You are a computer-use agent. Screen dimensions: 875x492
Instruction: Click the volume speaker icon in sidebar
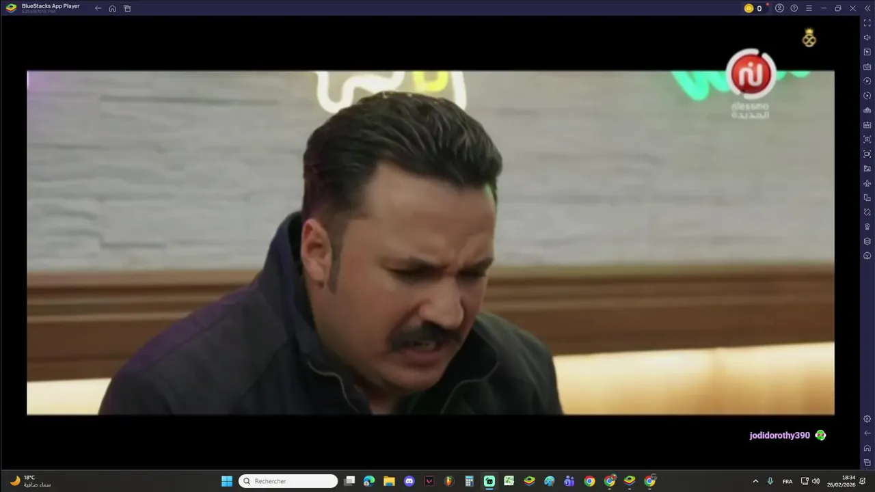pos(867,38)
